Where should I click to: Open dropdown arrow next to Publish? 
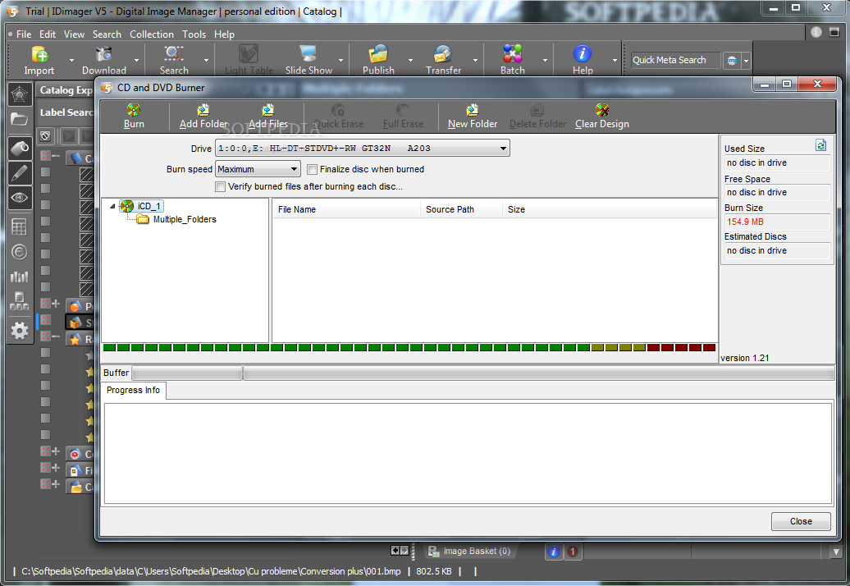click(410, 60)
